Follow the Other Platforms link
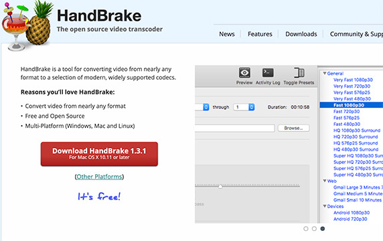The width and height of the screenshot is (383, 241). pos(99,177)
